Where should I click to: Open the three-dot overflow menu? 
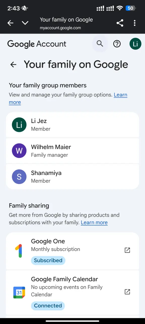coord(135,23)
